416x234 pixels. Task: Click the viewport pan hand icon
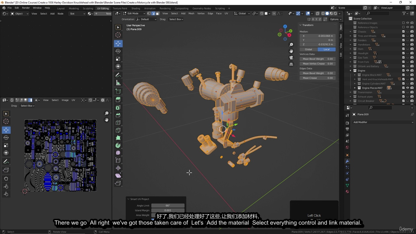point(291,51)
